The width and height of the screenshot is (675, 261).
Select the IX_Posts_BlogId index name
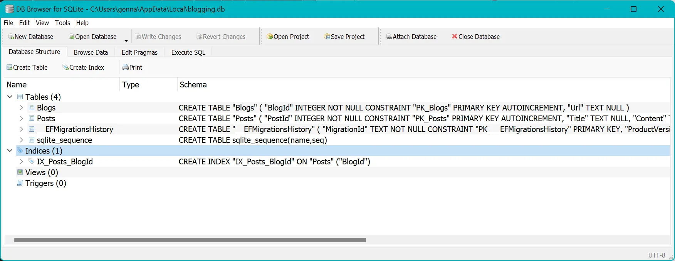pos(65,162)
